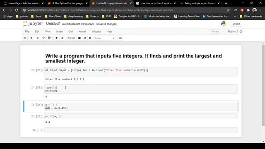Go back in browser history
The width and height of the screenshot is (265, 149).
(x=4, y=10)
